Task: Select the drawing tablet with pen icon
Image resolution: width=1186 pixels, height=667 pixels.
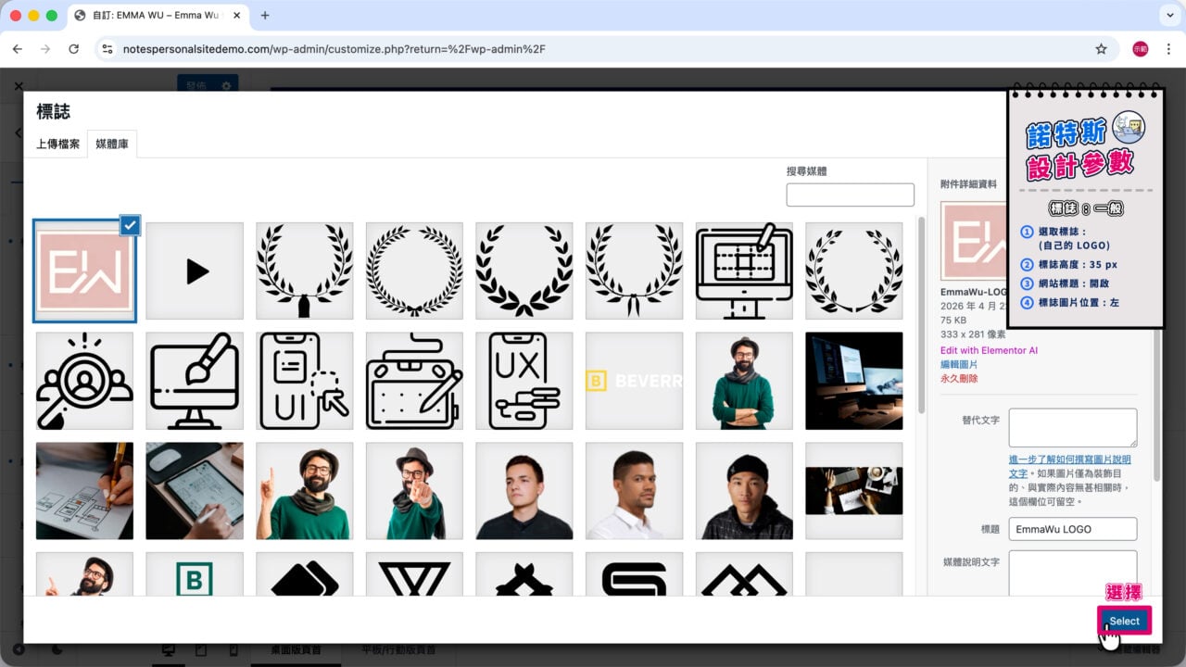Action: (x=414, y=381)
